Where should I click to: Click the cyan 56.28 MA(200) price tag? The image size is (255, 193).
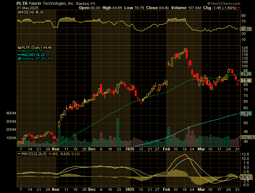(246, 113)
